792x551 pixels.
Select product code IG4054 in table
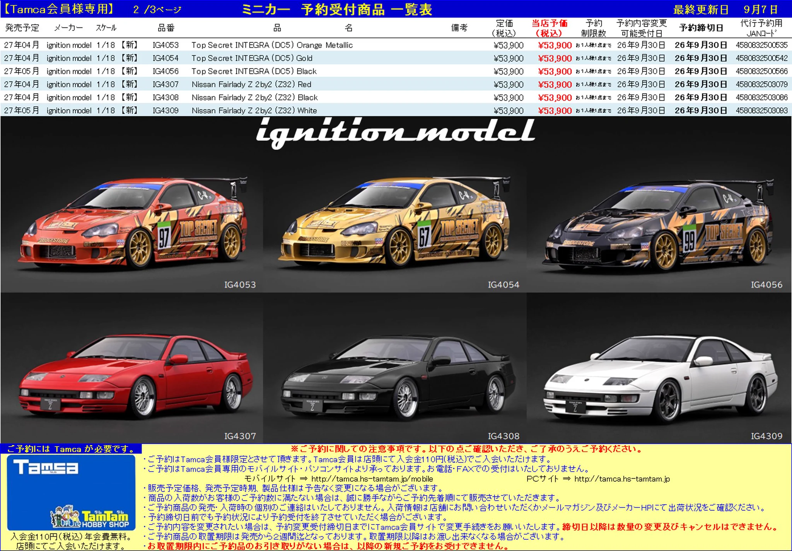(x=166, y=58)
